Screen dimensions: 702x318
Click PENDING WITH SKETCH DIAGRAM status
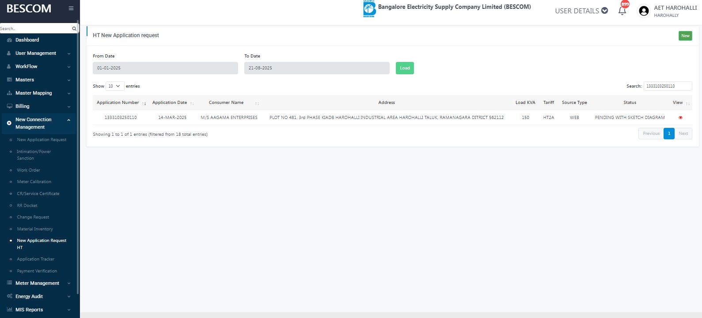pyautogui.click(x=630, y=118)
